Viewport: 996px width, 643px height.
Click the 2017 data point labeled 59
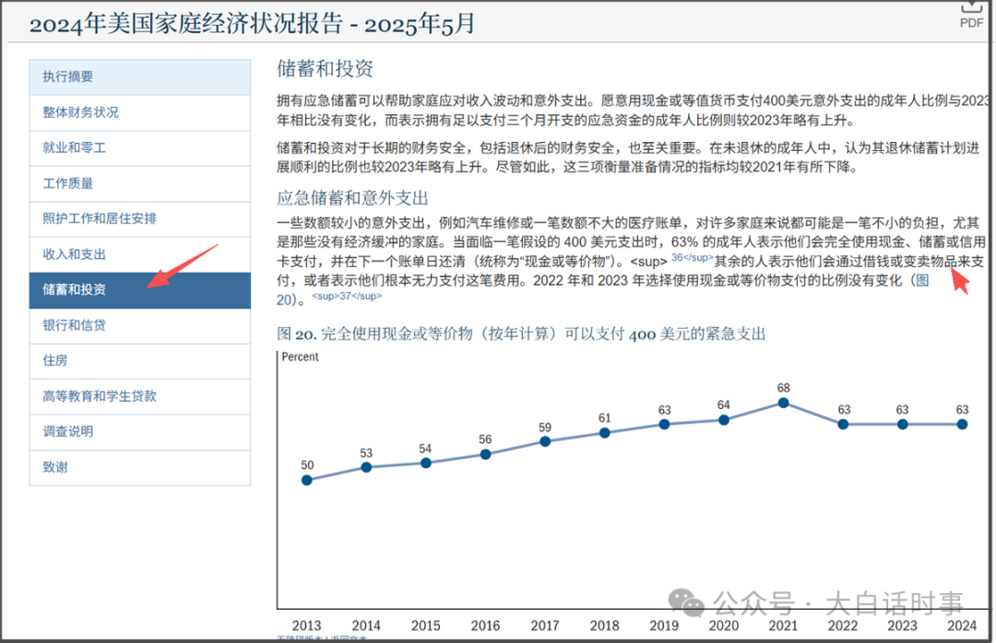545,442
